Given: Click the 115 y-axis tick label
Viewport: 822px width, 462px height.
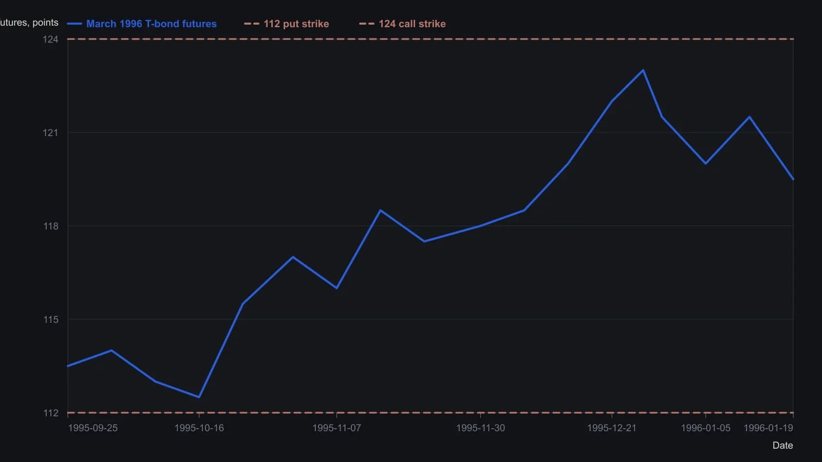Looking at the screenshot, I should 50,320.
